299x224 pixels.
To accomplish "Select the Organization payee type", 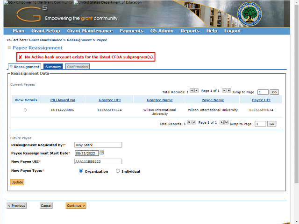I will 81,171.
